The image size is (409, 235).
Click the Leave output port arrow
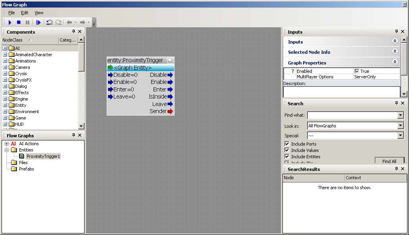(170, 104)
